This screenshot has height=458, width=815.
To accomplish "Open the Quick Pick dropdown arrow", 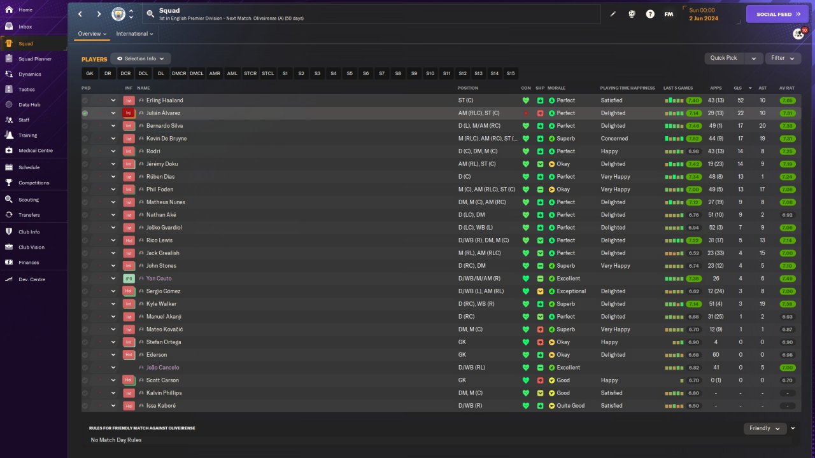I will 754,59.
